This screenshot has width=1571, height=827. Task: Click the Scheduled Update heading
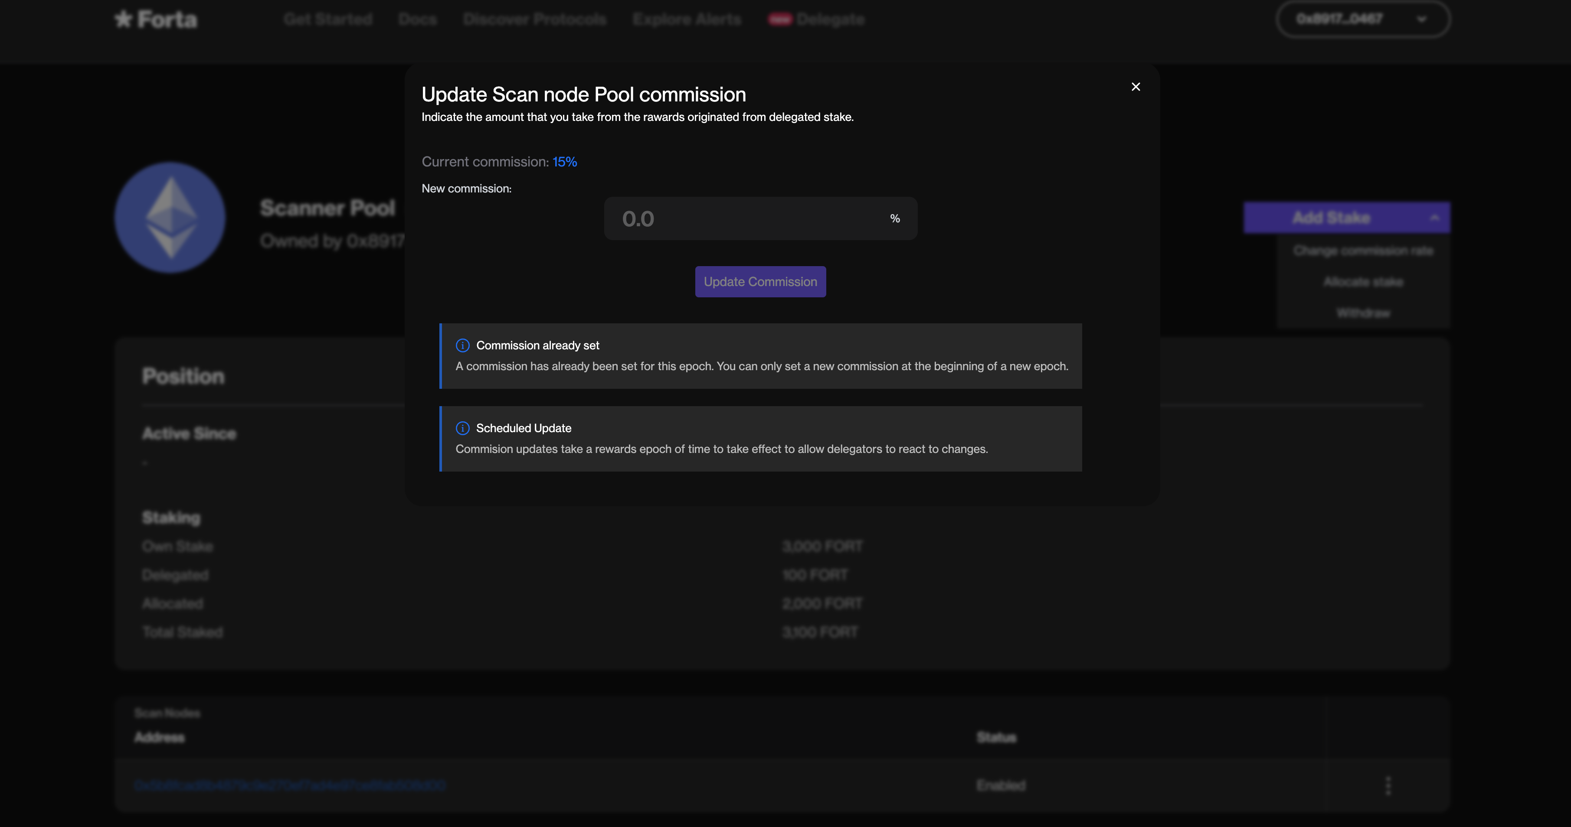pyautogui.click(x=524, y=428)
